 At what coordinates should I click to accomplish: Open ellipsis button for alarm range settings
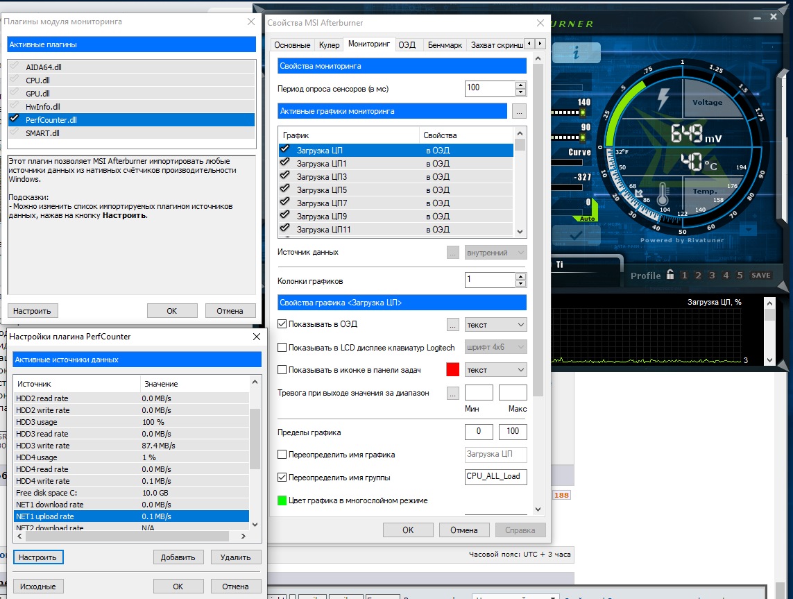pos(452,393)
